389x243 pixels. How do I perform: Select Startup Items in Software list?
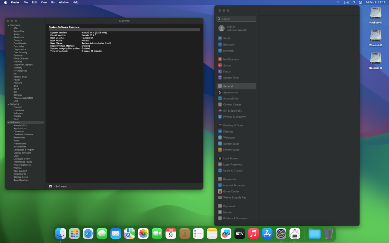[x=21, y=177]
